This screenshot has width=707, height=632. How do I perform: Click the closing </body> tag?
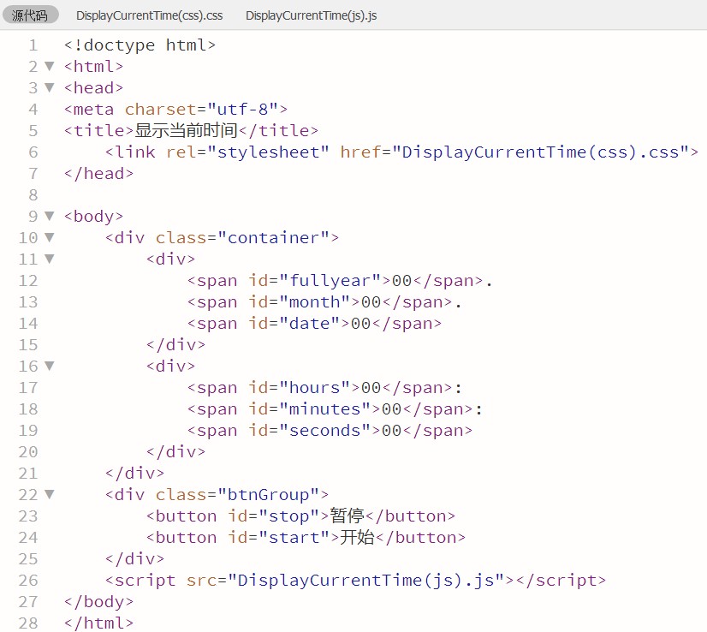(98, 602)
